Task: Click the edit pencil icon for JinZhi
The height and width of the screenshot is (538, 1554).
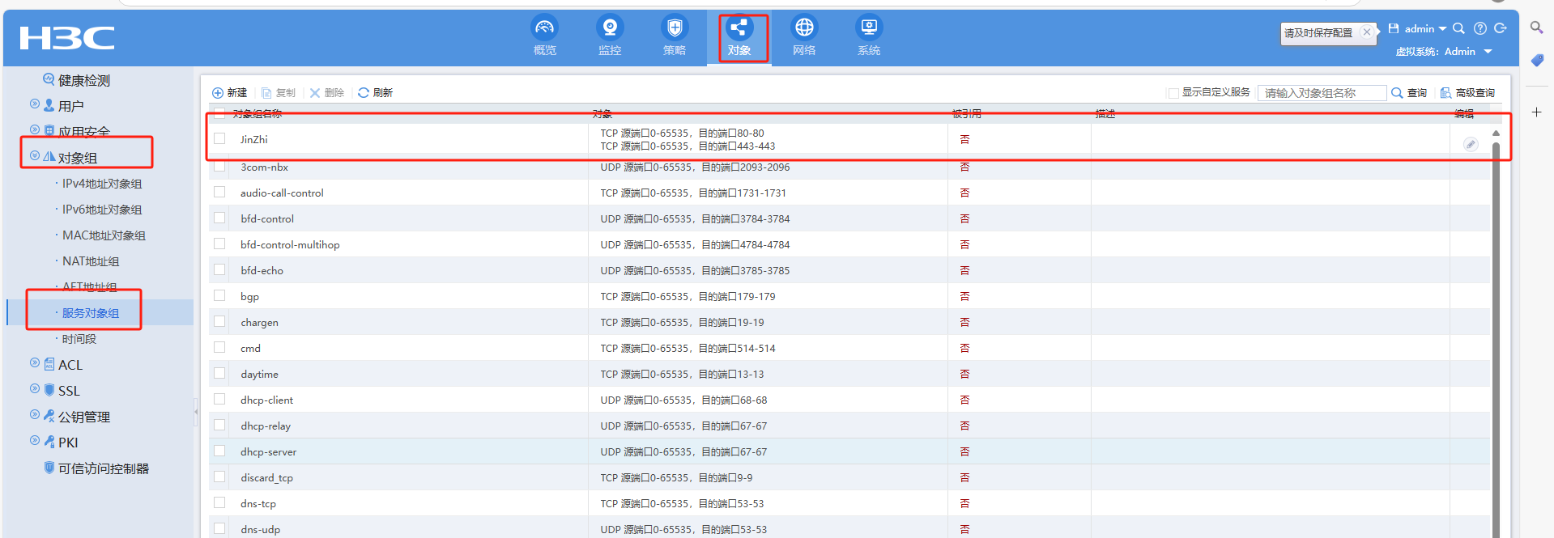Action: (1471, 144)
